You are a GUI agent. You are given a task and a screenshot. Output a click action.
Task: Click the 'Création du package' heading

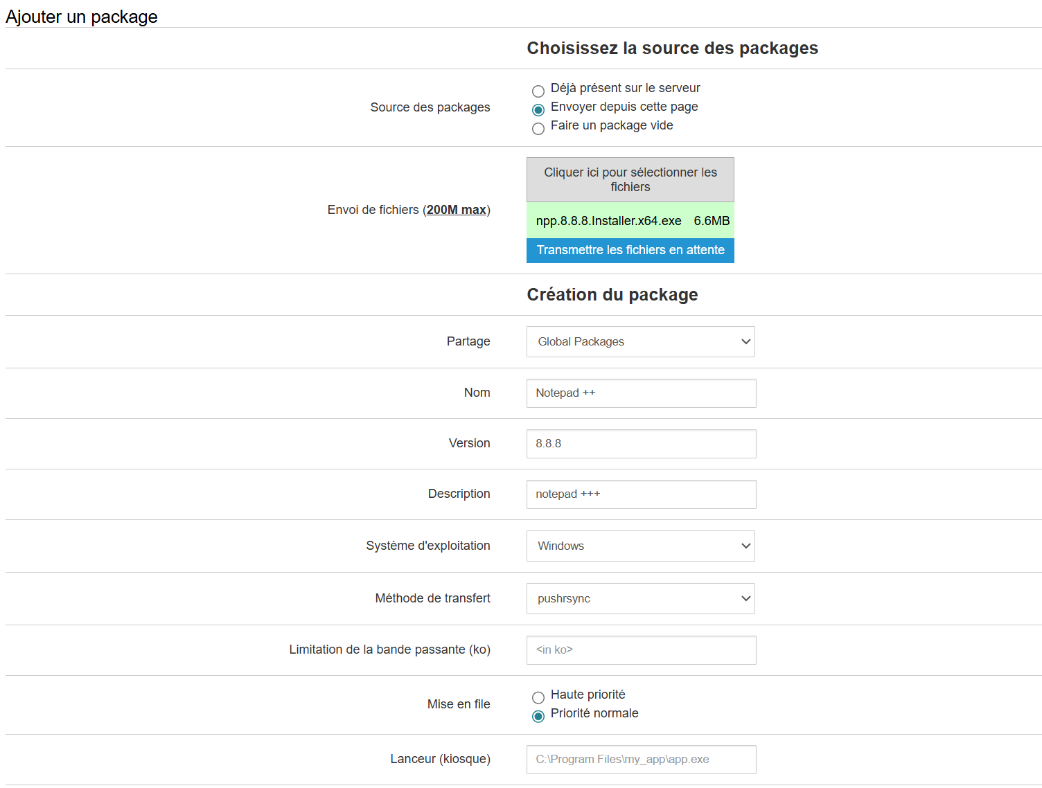pos(612,295)
